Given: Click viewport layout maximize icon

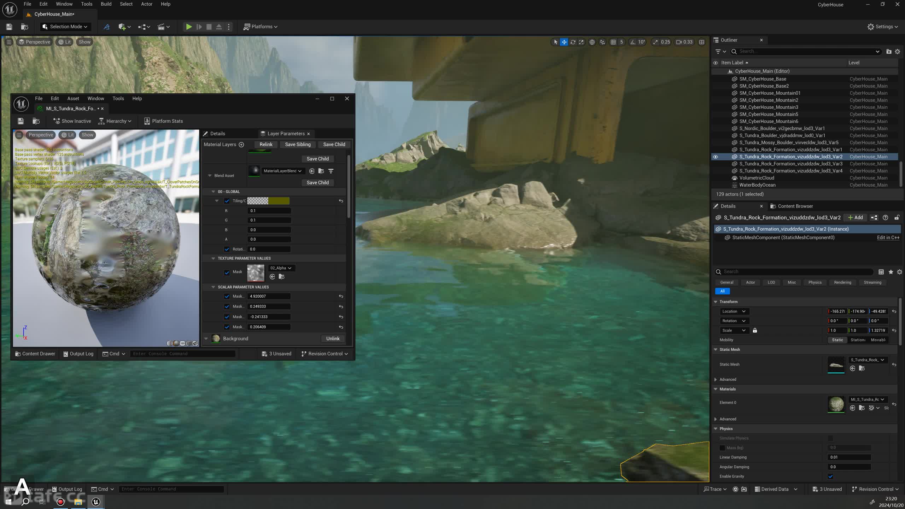Looking at the screenshot, I should coord(702,42).
